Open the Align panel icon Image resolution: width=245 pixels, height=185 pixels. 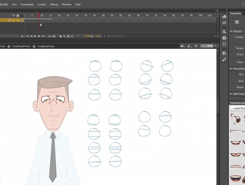[x=224, y=32]
